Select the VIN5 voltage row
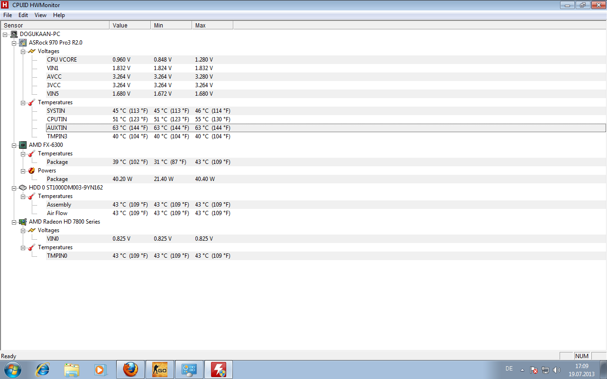 pyautogui.click(x=326, y=94)
